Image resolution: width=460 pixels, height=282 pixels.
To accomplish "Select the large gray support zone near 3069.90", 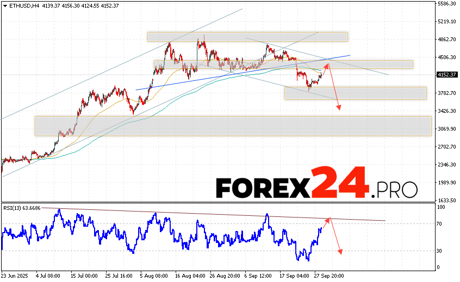I will [x=233, y=126].
